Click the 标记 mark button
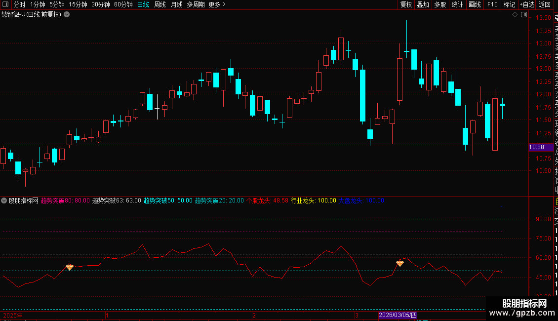Image resolution: width=558 pixels, height=321 pixels. 509,4
